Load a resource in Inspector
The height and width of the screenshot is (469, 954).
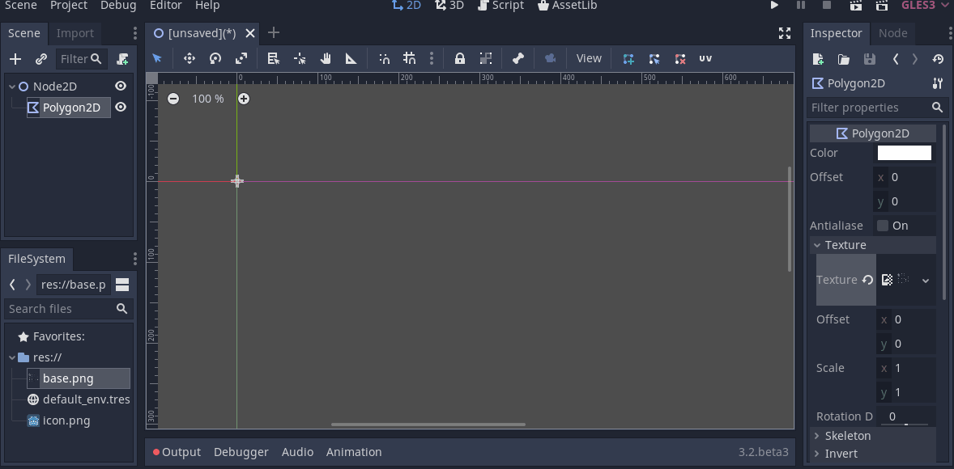coord(843,59)
